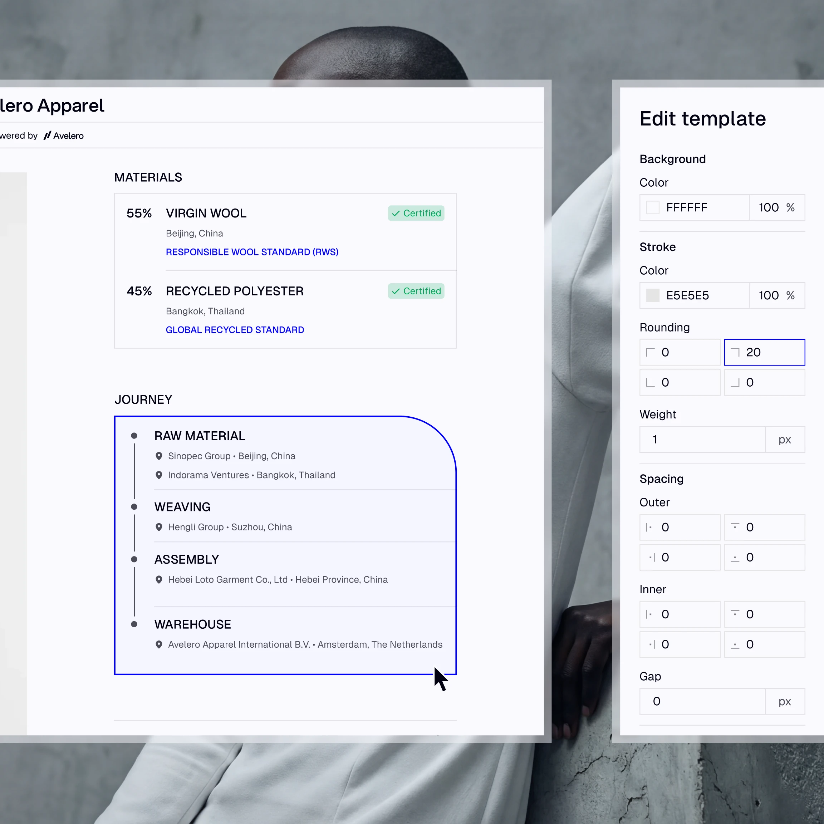
Task: Click the Inner top padding icon
Action: (735, 614)
